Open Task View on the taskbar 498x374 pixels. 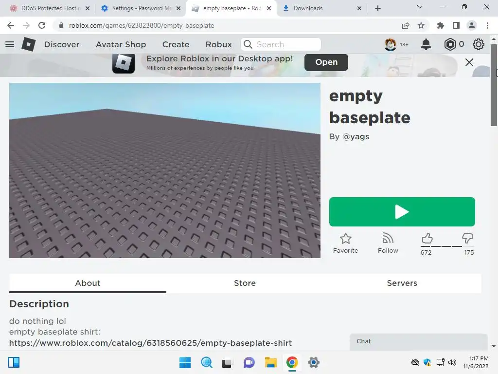tap(227, 362)
